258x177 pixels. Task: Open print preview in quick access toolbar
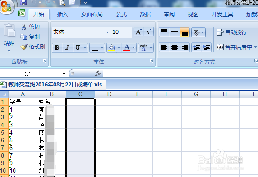pyautogui.click(x=63, y=2)
